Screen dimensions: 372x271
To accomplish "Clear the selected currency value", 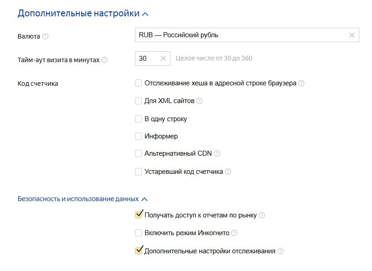I will [352, 35].
